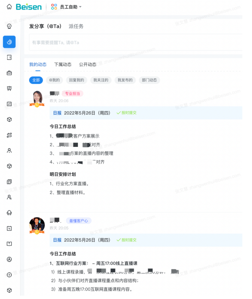Click the lightbulb icon atop sidebar

pyautogui.click(x=9, y=26)
